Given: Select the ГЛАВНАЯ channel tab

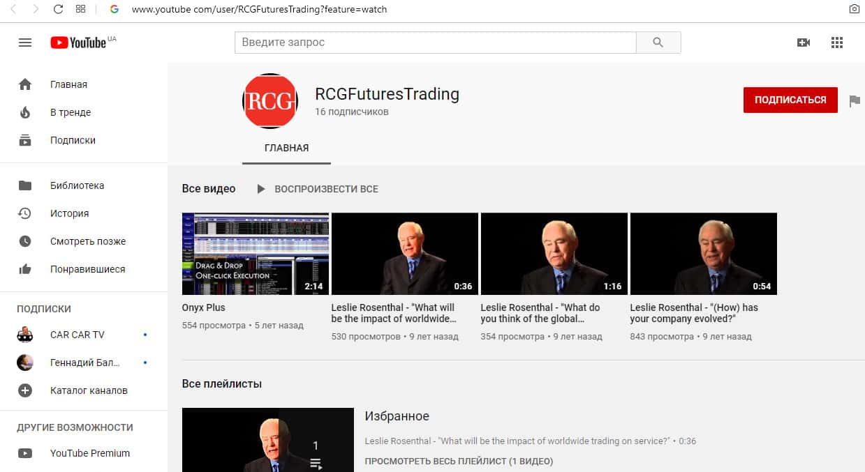Looking at the screenshot, I should (286, 148).
